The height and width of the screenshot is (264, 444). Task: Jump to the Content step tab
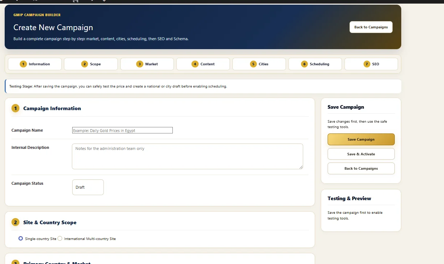pos(203,64)
